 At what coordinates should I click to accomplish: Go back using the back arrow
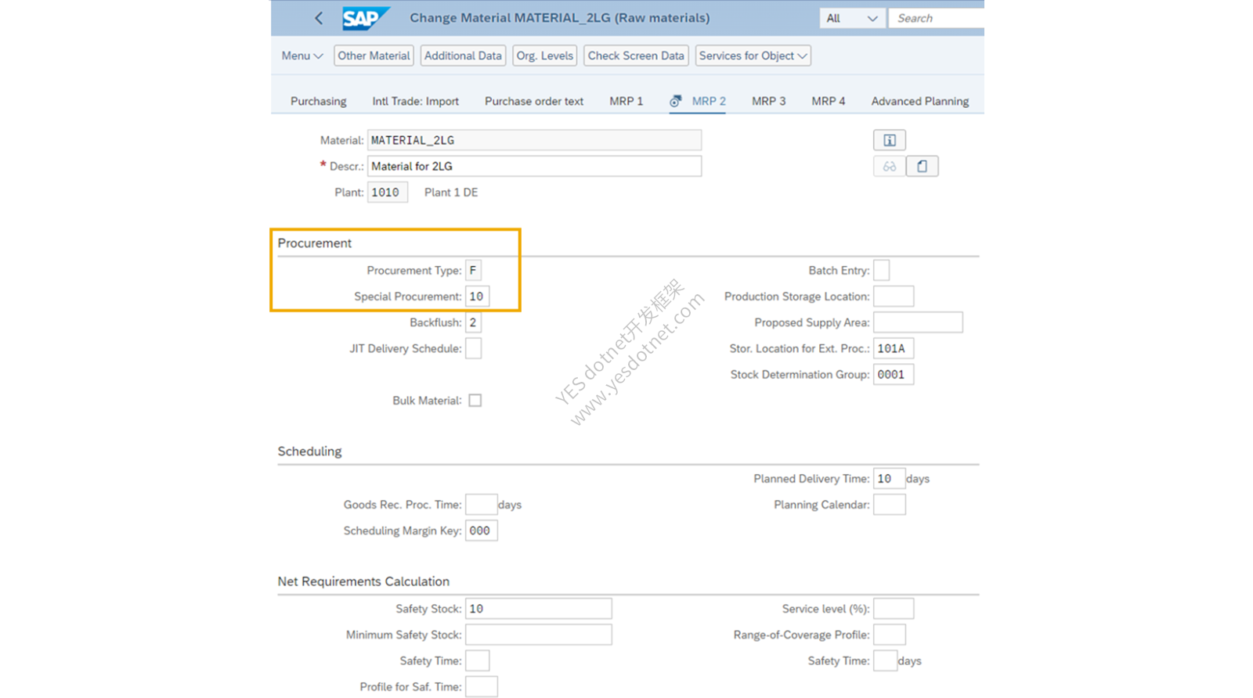pyautogui.click(x=319, y=18)
